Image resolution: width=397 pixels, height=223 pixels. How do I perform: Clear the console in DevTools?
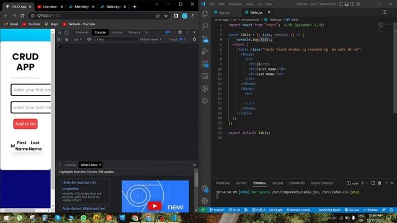(66, 40)
